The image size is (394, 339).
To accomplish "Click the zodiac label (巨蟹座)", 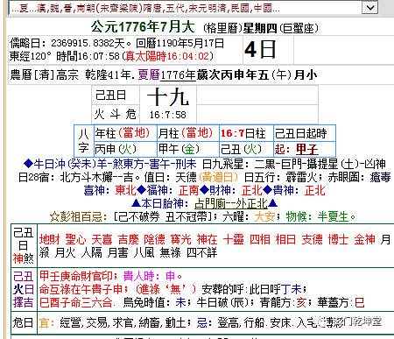I will [x=299, y=28].
